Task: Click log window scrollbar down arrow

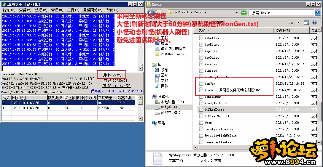Action: click(x=141, y=68)
